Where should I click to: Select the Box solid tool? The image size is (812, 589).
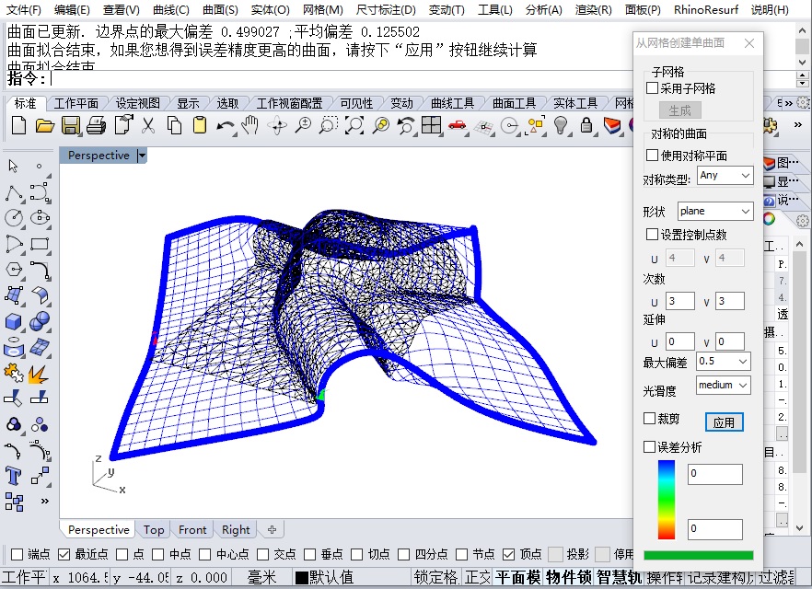(14, 321)
